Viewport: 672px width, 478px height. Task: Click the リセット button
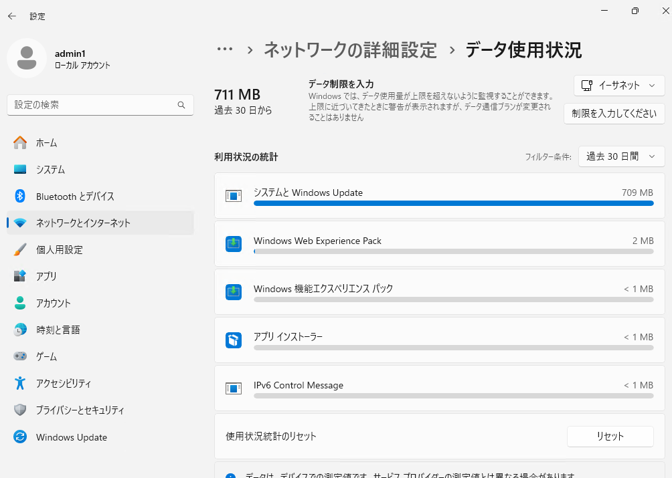point(610,437)
